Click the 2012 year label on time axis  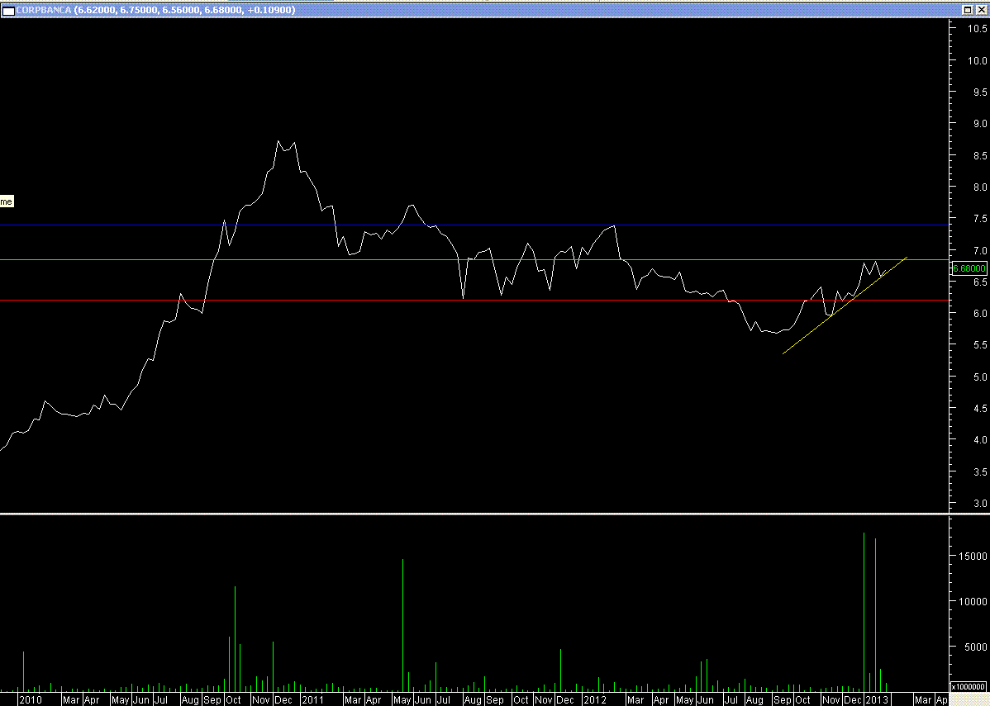[595, 699]
